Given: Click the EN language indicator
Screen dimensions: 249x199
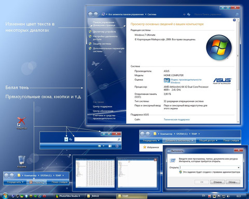Looking at the screenshot, I should tap(203, 196).
